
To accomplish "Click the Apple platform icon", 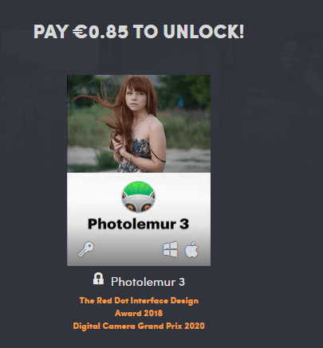I will coord(191,249).
